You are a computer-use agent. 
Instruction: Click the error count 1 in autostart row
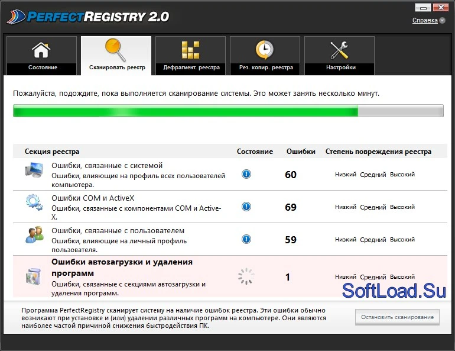tap(288, 277)
